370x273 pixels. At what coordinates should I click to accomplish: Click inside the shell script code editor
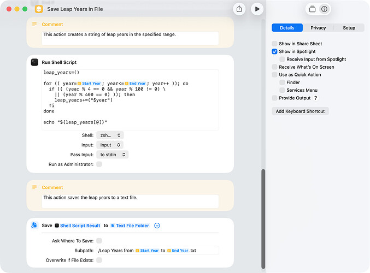[130, 100]
